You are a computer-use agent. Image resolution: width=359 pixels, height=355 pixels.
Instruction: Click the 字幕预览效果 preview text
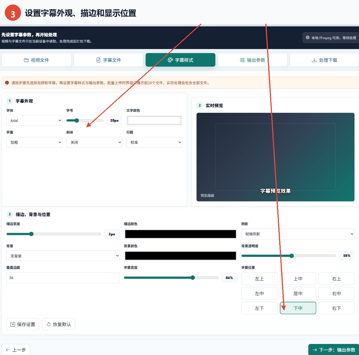tap(276, 191)
